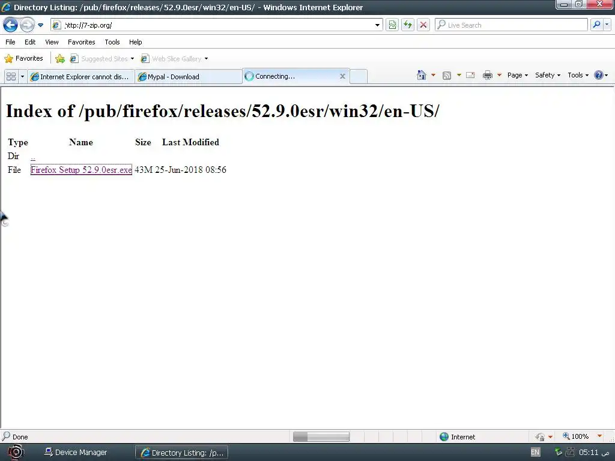Click the Directory Listing taskbar button
The width and height of the screenshot is (615, 461).
coord(182,453)
